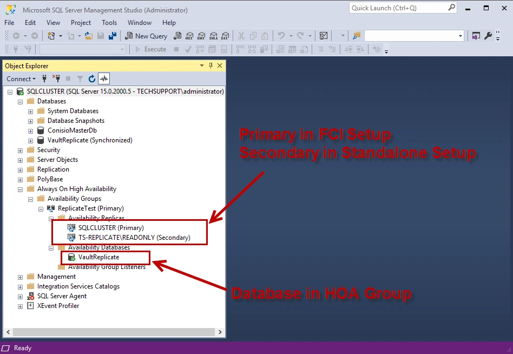Open the Help menu

click(x=169, y=23)
